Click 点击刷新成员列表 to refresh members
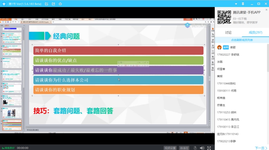 [242, 40]
